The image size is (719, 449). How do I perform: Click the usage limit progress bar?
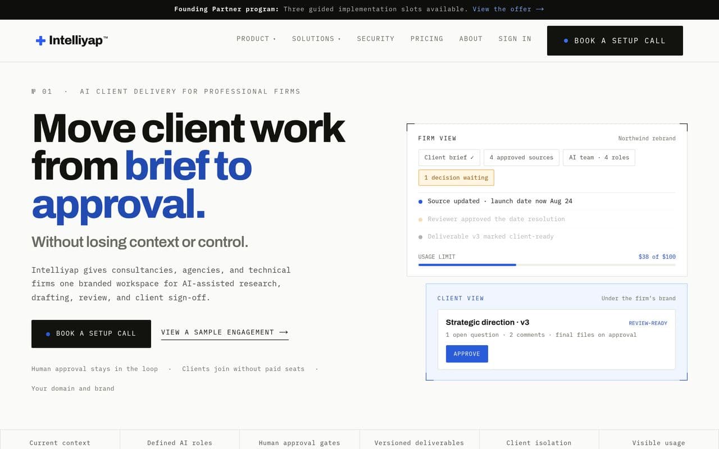(547, 264)
